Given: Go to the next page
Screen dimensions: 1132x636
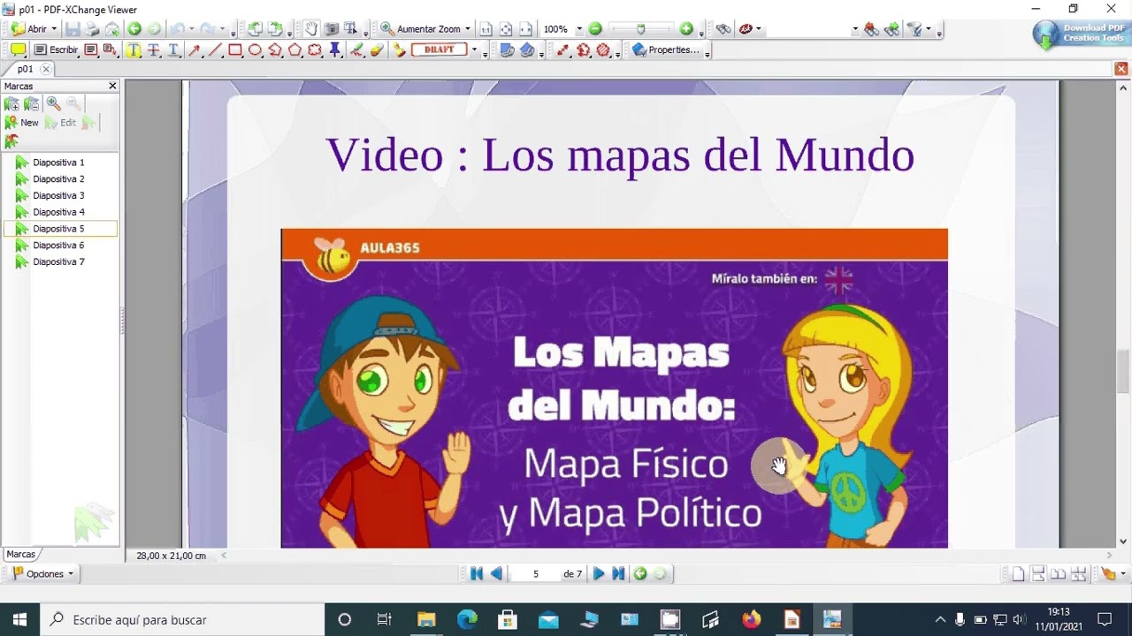Looking at the screenshot, I should coord(599,574).
